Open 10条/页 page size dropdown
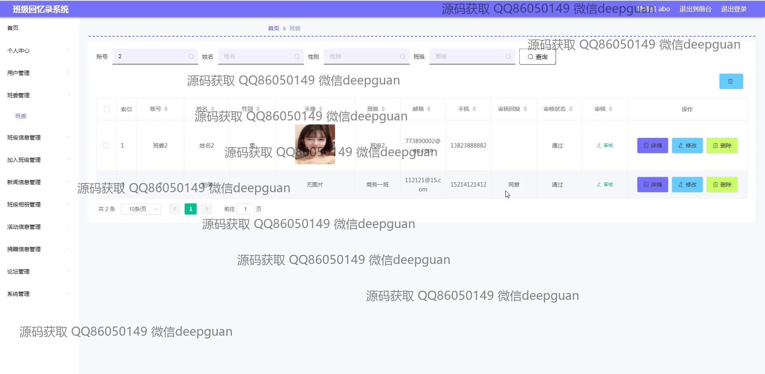Image resolution: width=765 pixels, height=374 pixels. 140,209
